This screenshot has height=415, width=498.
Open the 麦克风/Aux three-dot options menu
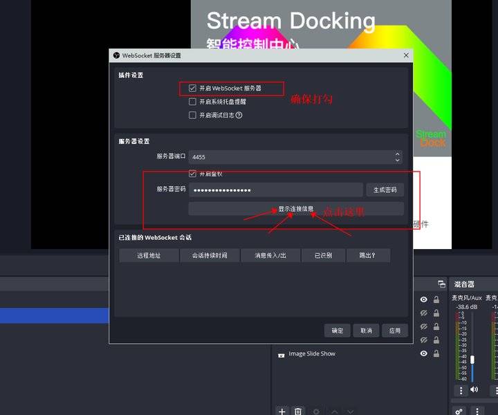pos(461,390)
